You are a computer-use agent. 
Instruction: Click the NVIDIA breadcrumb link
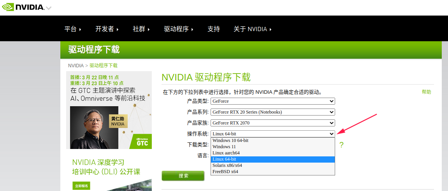tap(76, 65)
